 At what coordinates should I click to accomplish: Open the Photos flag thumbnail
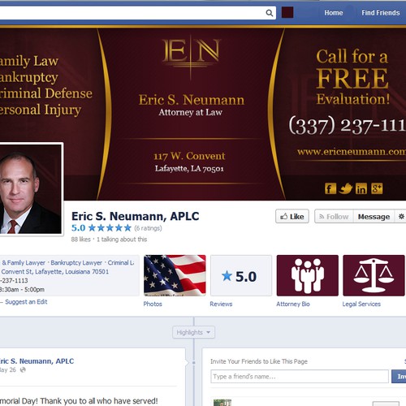pyautogui.click(x=175, y=275)
